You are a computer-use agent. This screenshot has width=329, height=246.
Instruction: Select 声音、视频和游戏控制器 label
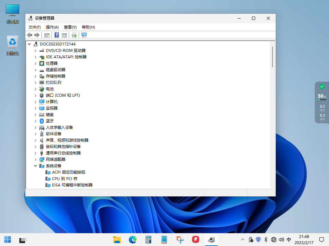tap(67, 140)
